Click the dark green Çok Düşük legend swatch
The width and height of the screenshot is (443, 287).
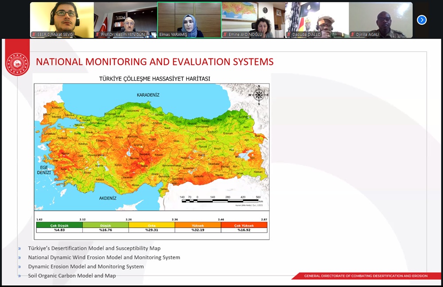coord(59,225)
